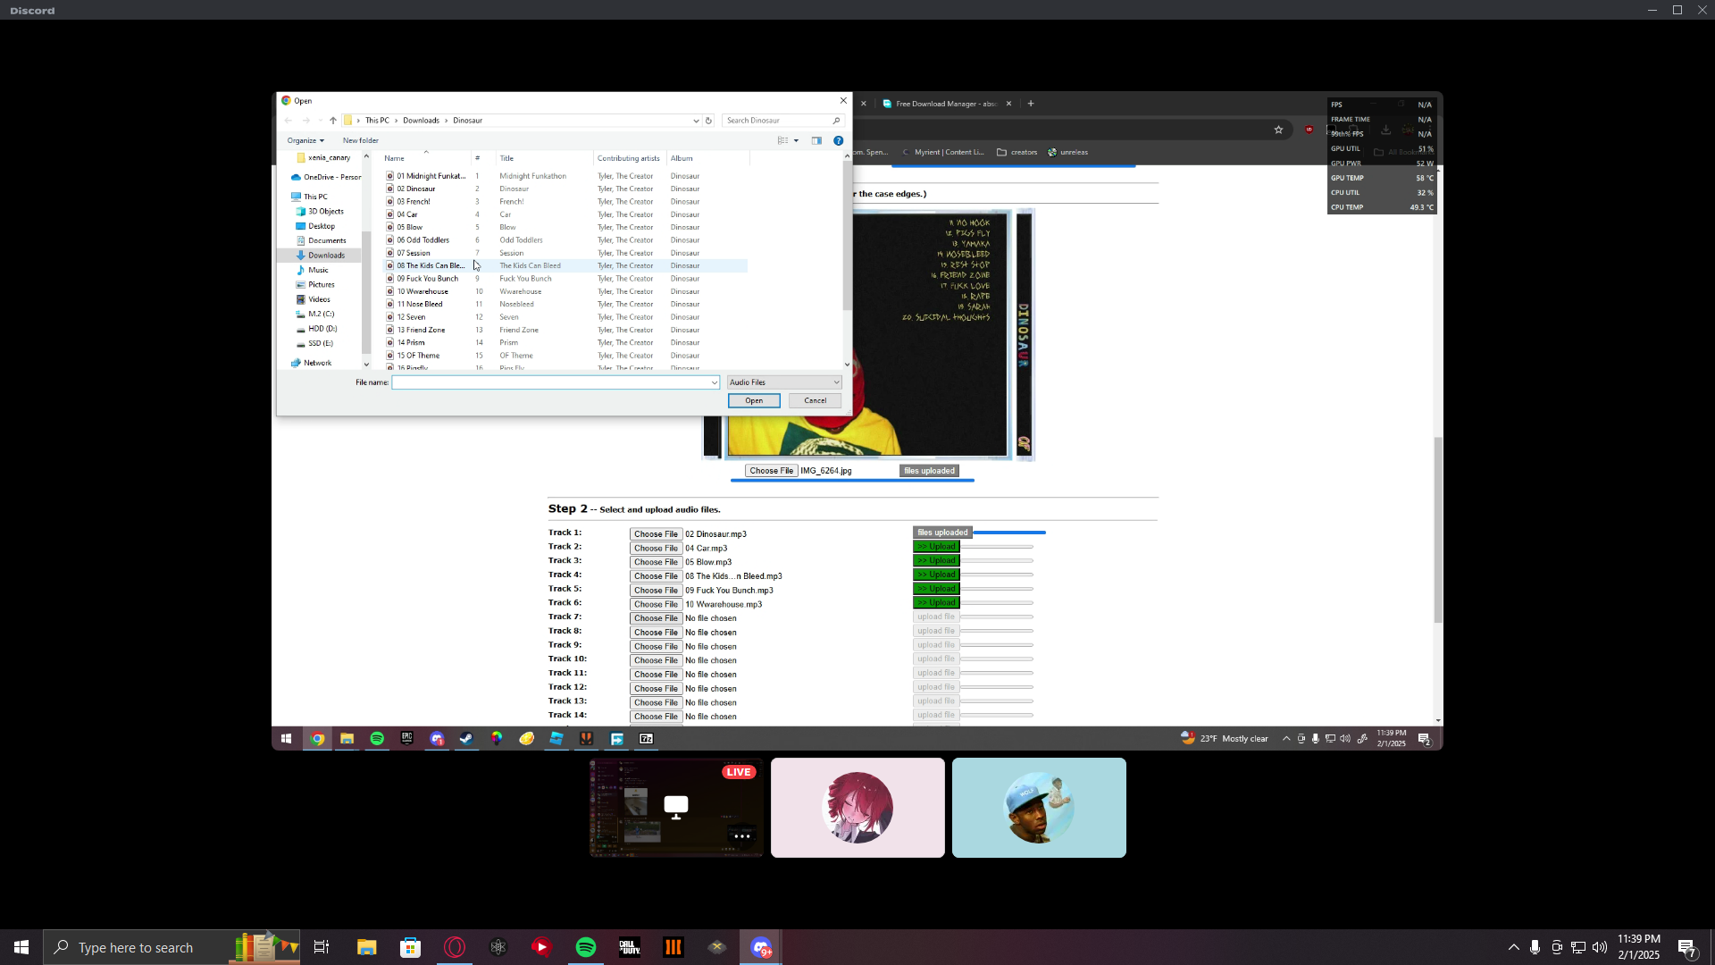Expand the Audio Files type dropdown
Viewport: 1715px width, 965px height.
[x=784, y=382]
